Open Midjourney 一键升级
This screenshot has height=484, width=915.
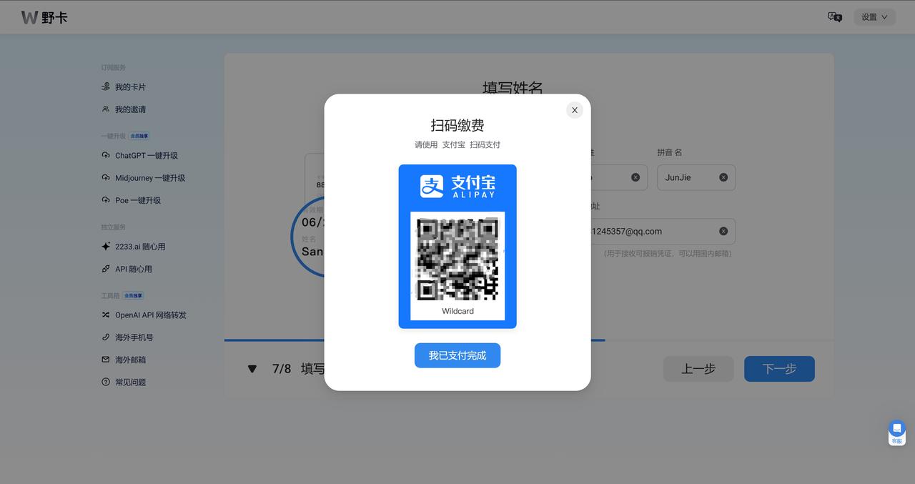pos(149,178)
